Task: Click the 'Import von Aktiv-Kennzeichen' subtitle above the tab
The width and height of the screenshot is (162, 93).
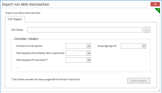Action: [x=23, y=13]
